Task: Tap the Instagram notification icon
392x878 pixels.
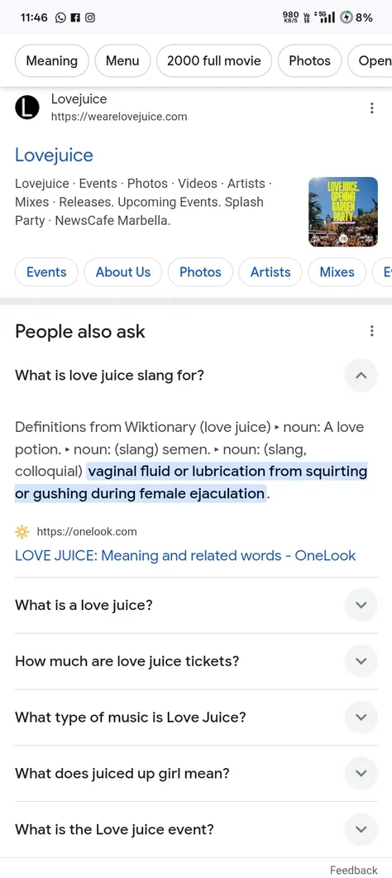Action: pos(89,17)
